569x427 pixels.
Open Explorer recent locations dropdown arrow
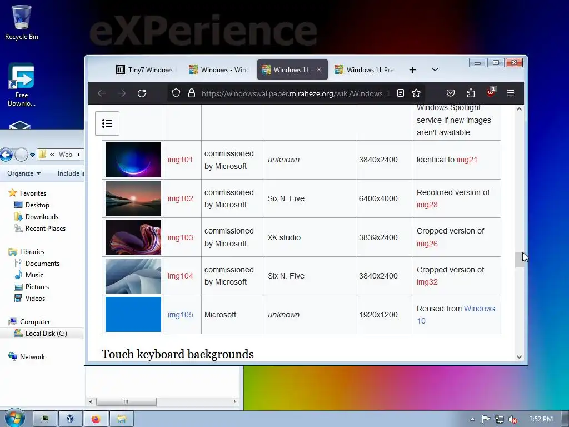[x=32, y=155]
